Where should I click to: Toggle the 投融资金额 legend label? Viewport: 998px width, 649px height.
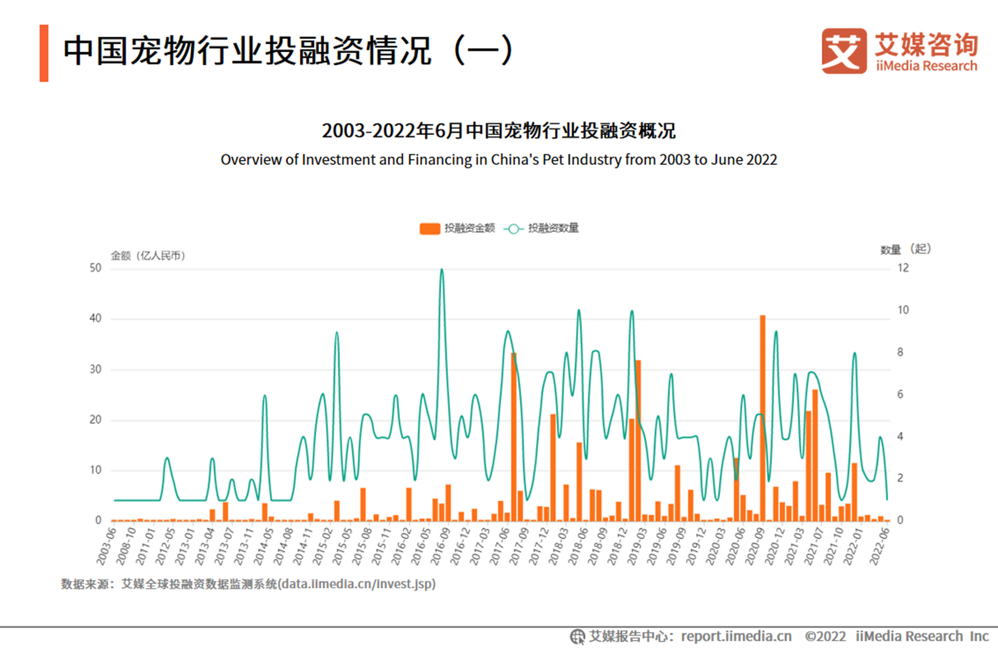coord(469,228)
